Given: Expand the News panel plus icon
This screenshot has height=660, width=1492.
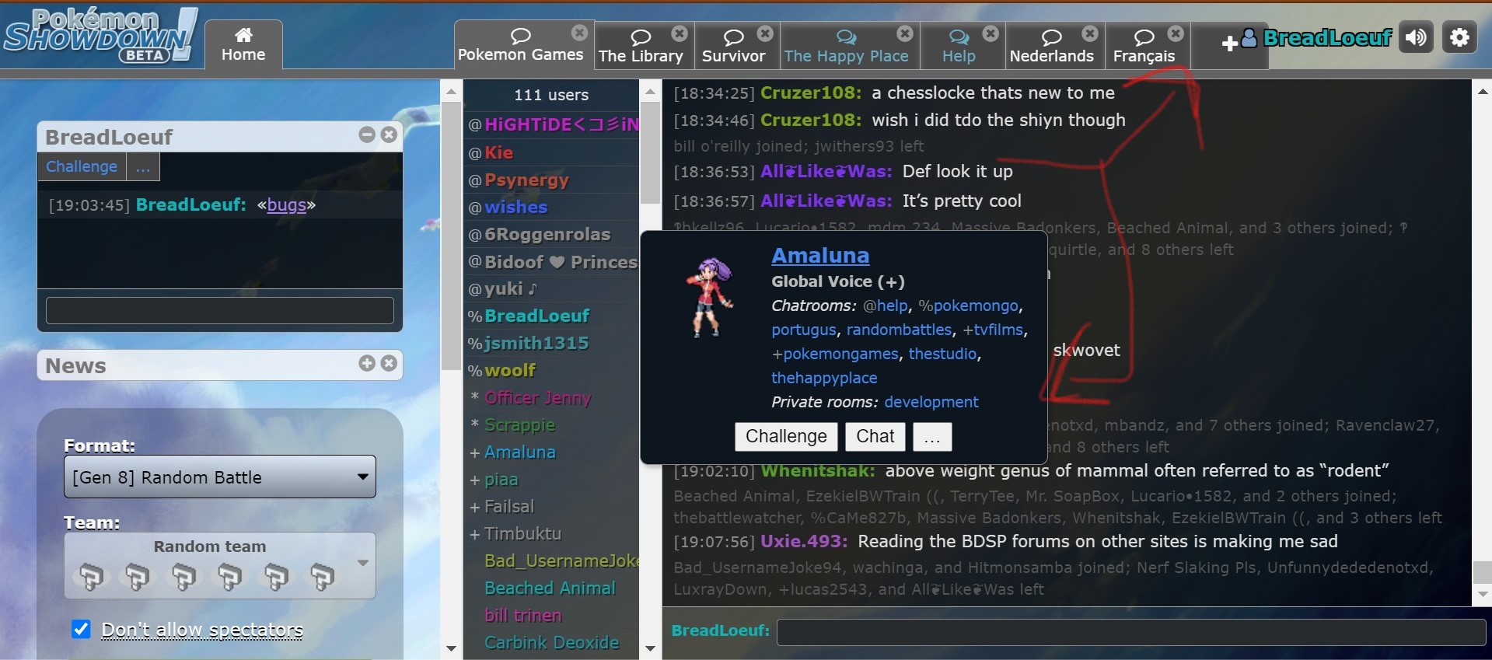Looking at the screenshot, I should click(367, 363).
